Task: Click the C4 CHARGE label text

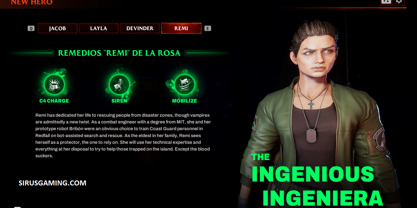Action: pos(54,101)
